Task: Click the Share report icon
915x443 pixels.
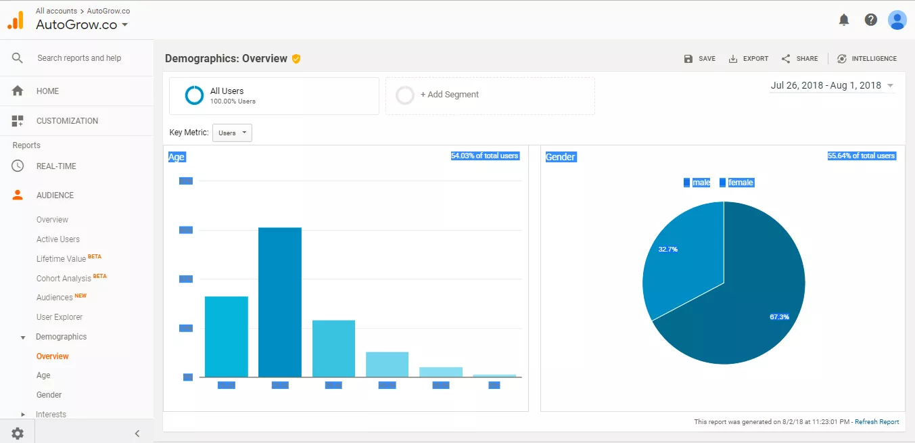Action: point(786,59)
